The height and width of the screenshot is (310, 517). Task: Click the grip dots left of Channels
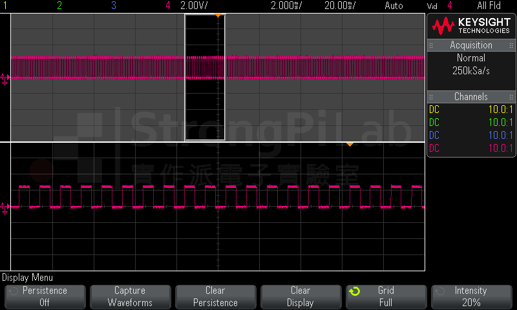pyautogui.click(x=431, y=97)
